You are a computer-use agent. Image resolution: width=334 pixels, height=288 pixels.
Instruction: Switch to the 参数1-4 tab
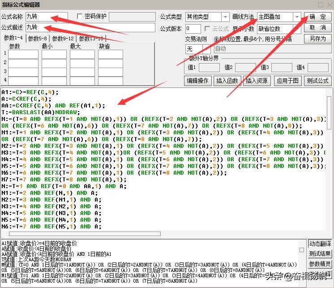(13, 38)
